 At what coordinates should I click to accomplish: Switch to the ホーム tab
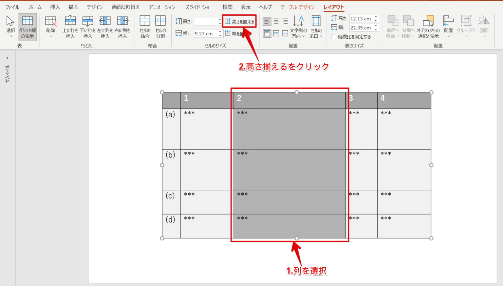(x=35, y=7)
